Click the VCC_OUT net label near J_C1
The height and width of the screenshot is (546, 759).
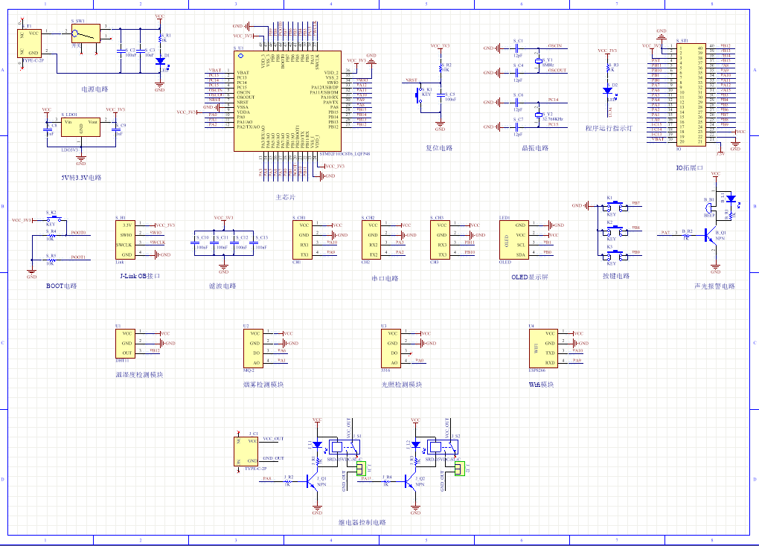(273, 439)
